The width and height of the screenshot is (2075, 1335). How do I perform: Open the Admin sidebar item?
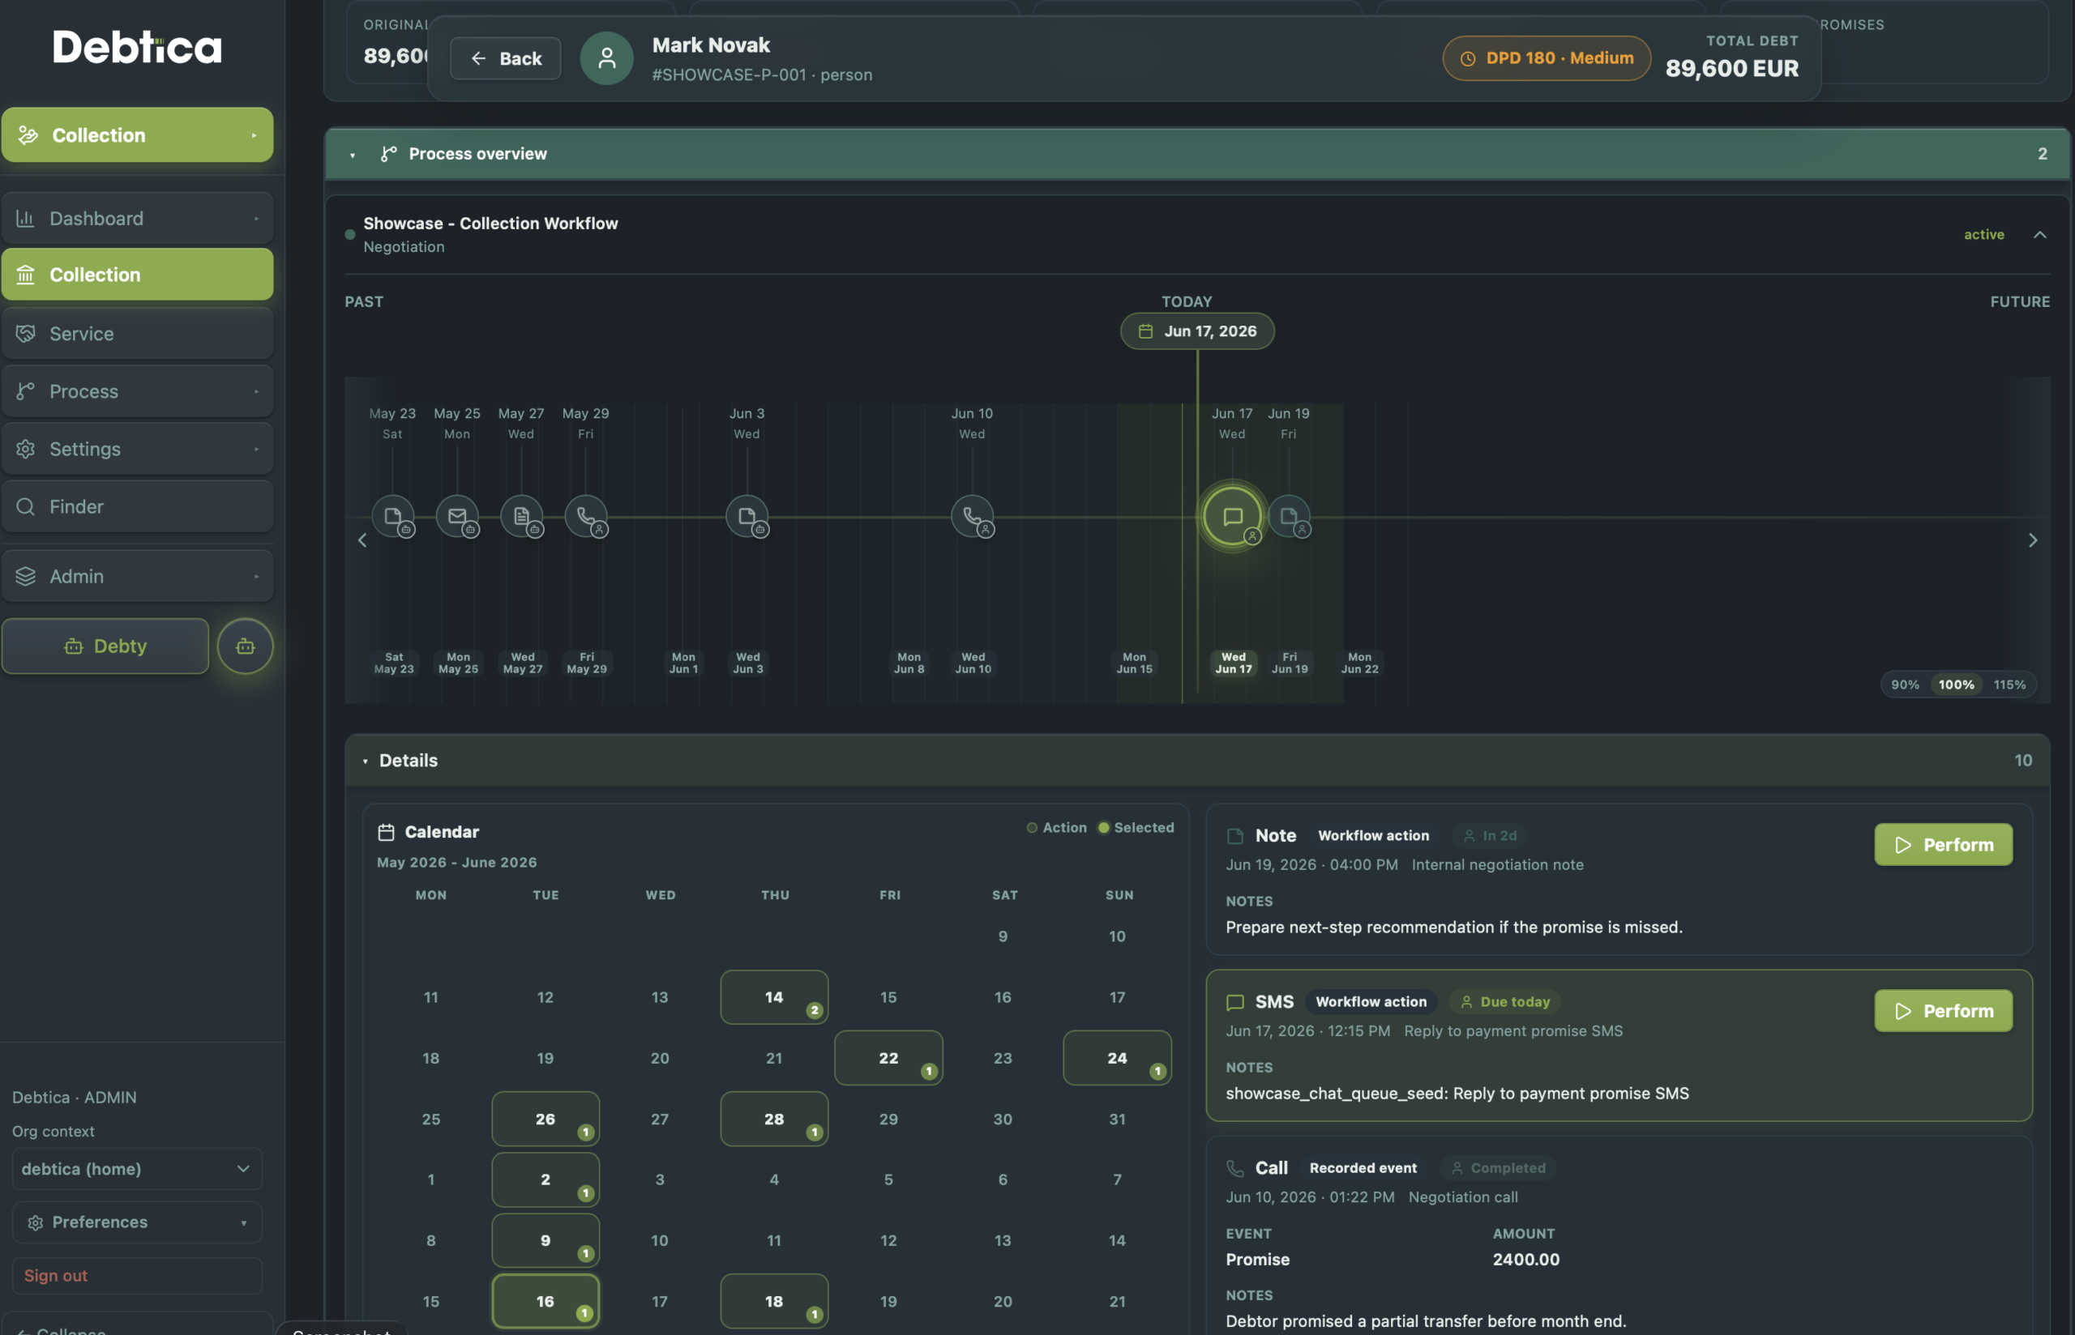pyautogui.click(x=137, y=577)
